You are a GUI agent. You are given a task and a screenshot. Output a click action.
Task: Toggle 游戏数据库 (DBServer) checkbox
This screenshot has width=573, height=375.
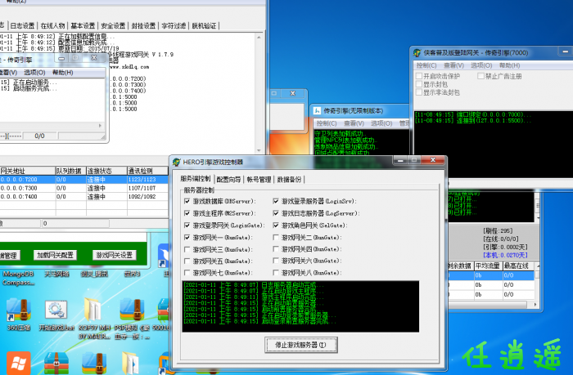tap(187, 201)
